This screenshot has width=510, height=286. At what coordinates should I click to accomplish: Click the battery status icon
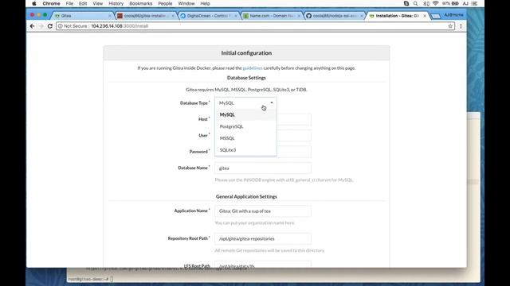(x=455, y=3)
